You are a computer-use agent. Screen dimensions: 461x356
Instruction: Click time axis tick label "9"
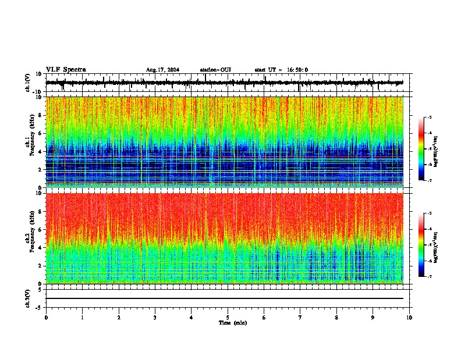373,318
